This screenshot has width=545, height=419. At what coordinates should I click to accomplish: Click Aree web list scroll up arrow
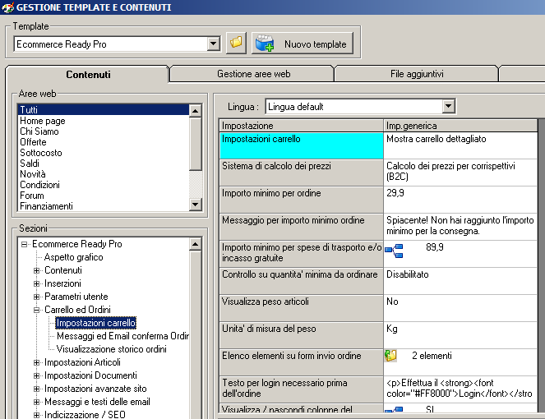click(x=196, y=111)
